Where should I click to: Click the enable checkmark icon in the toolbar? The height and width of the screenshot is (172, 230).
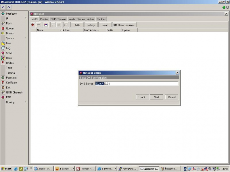click(52, 25)
